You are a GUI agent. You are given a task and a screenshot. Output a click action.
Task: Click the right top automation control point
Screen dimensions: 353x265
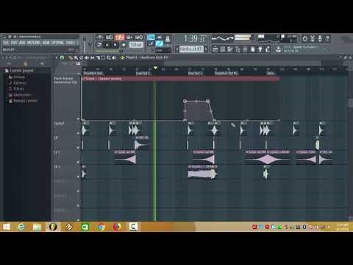tap(207, 101)
